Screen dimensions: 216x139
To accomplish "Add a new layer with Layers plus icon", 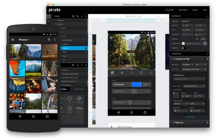I will coord(86,16).
